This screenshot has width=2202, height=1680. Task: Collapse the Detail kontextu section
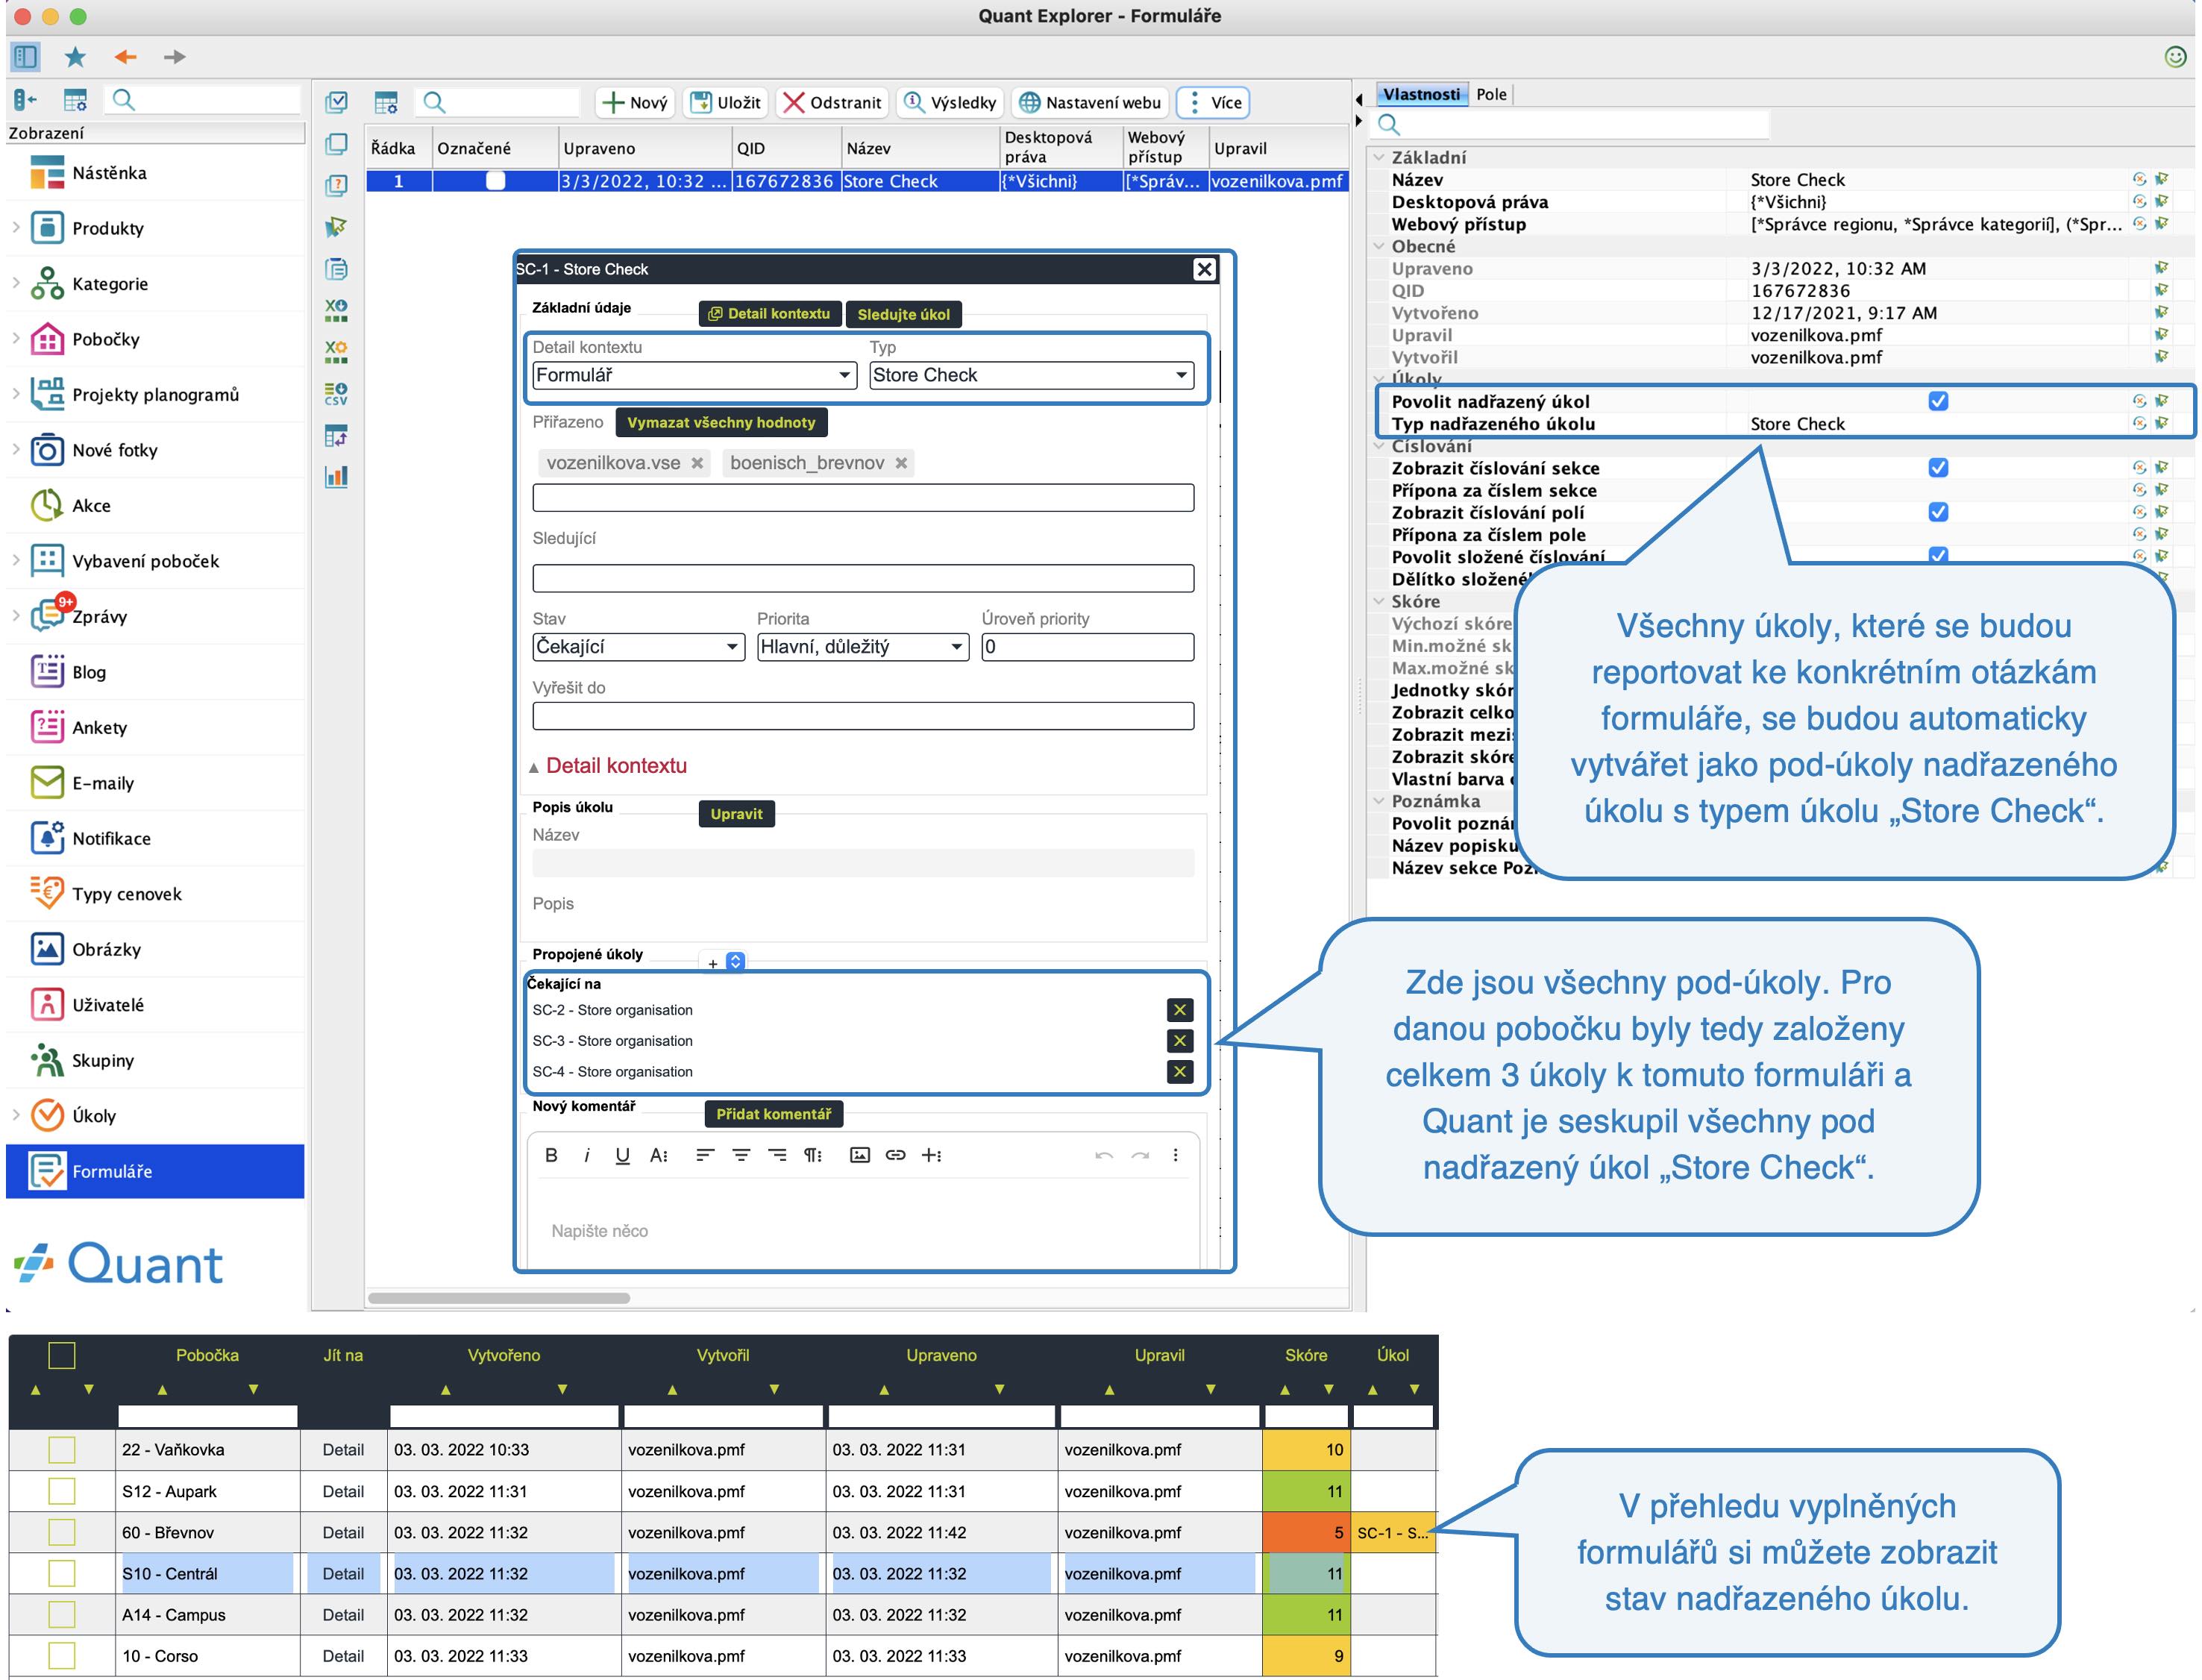click(x=534, y=768)
